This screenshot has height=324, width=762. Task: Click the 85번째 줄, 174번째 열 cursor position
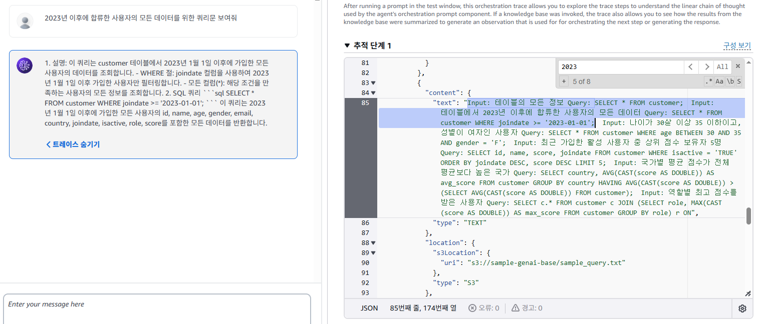point(423,308)
